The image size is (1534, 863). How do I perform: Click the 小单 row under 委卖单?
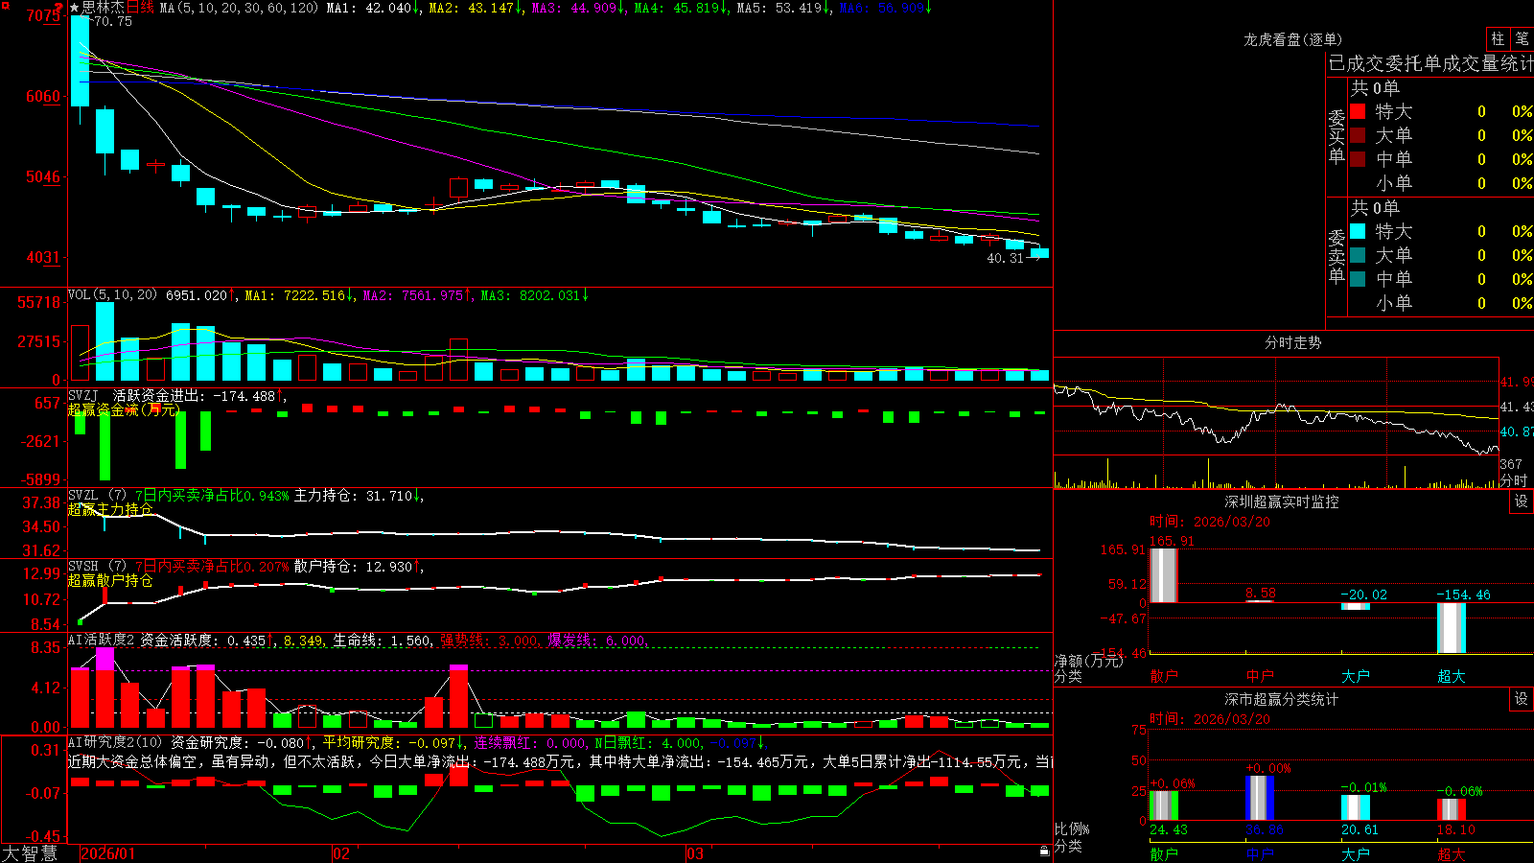[x=1441, y=303]
